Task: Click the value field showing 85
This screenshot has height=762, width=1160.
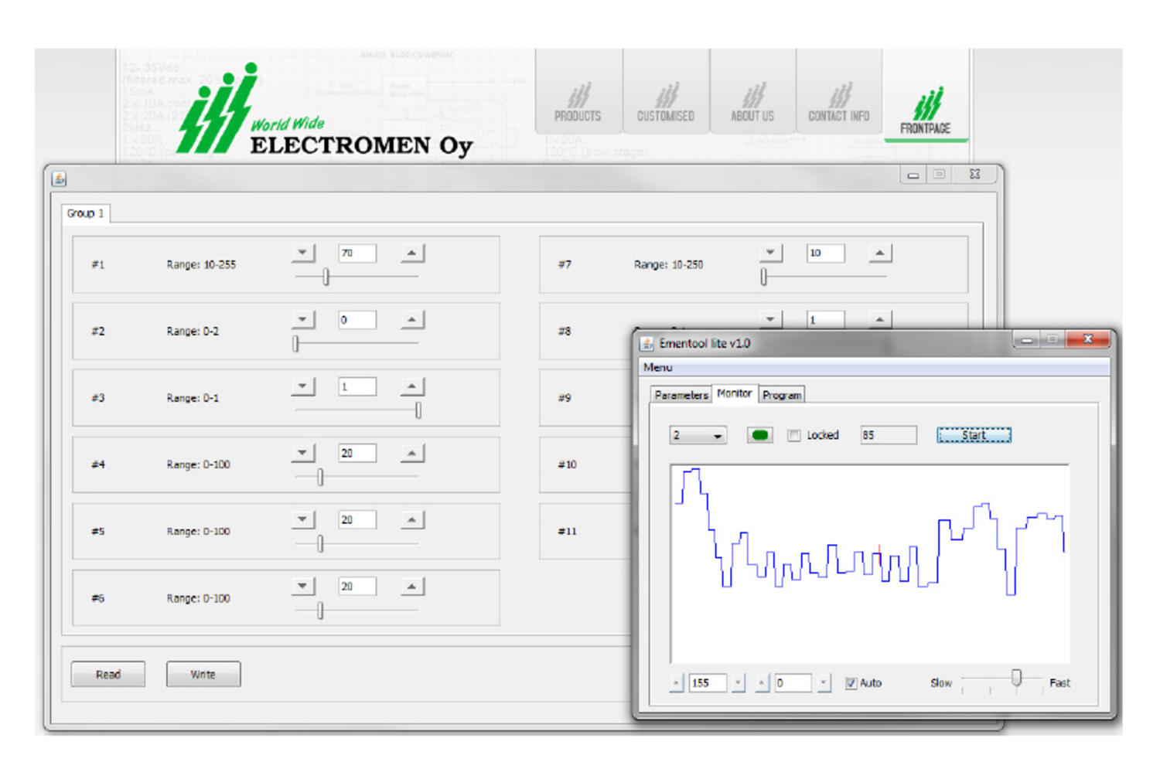Action: point(888,435)
